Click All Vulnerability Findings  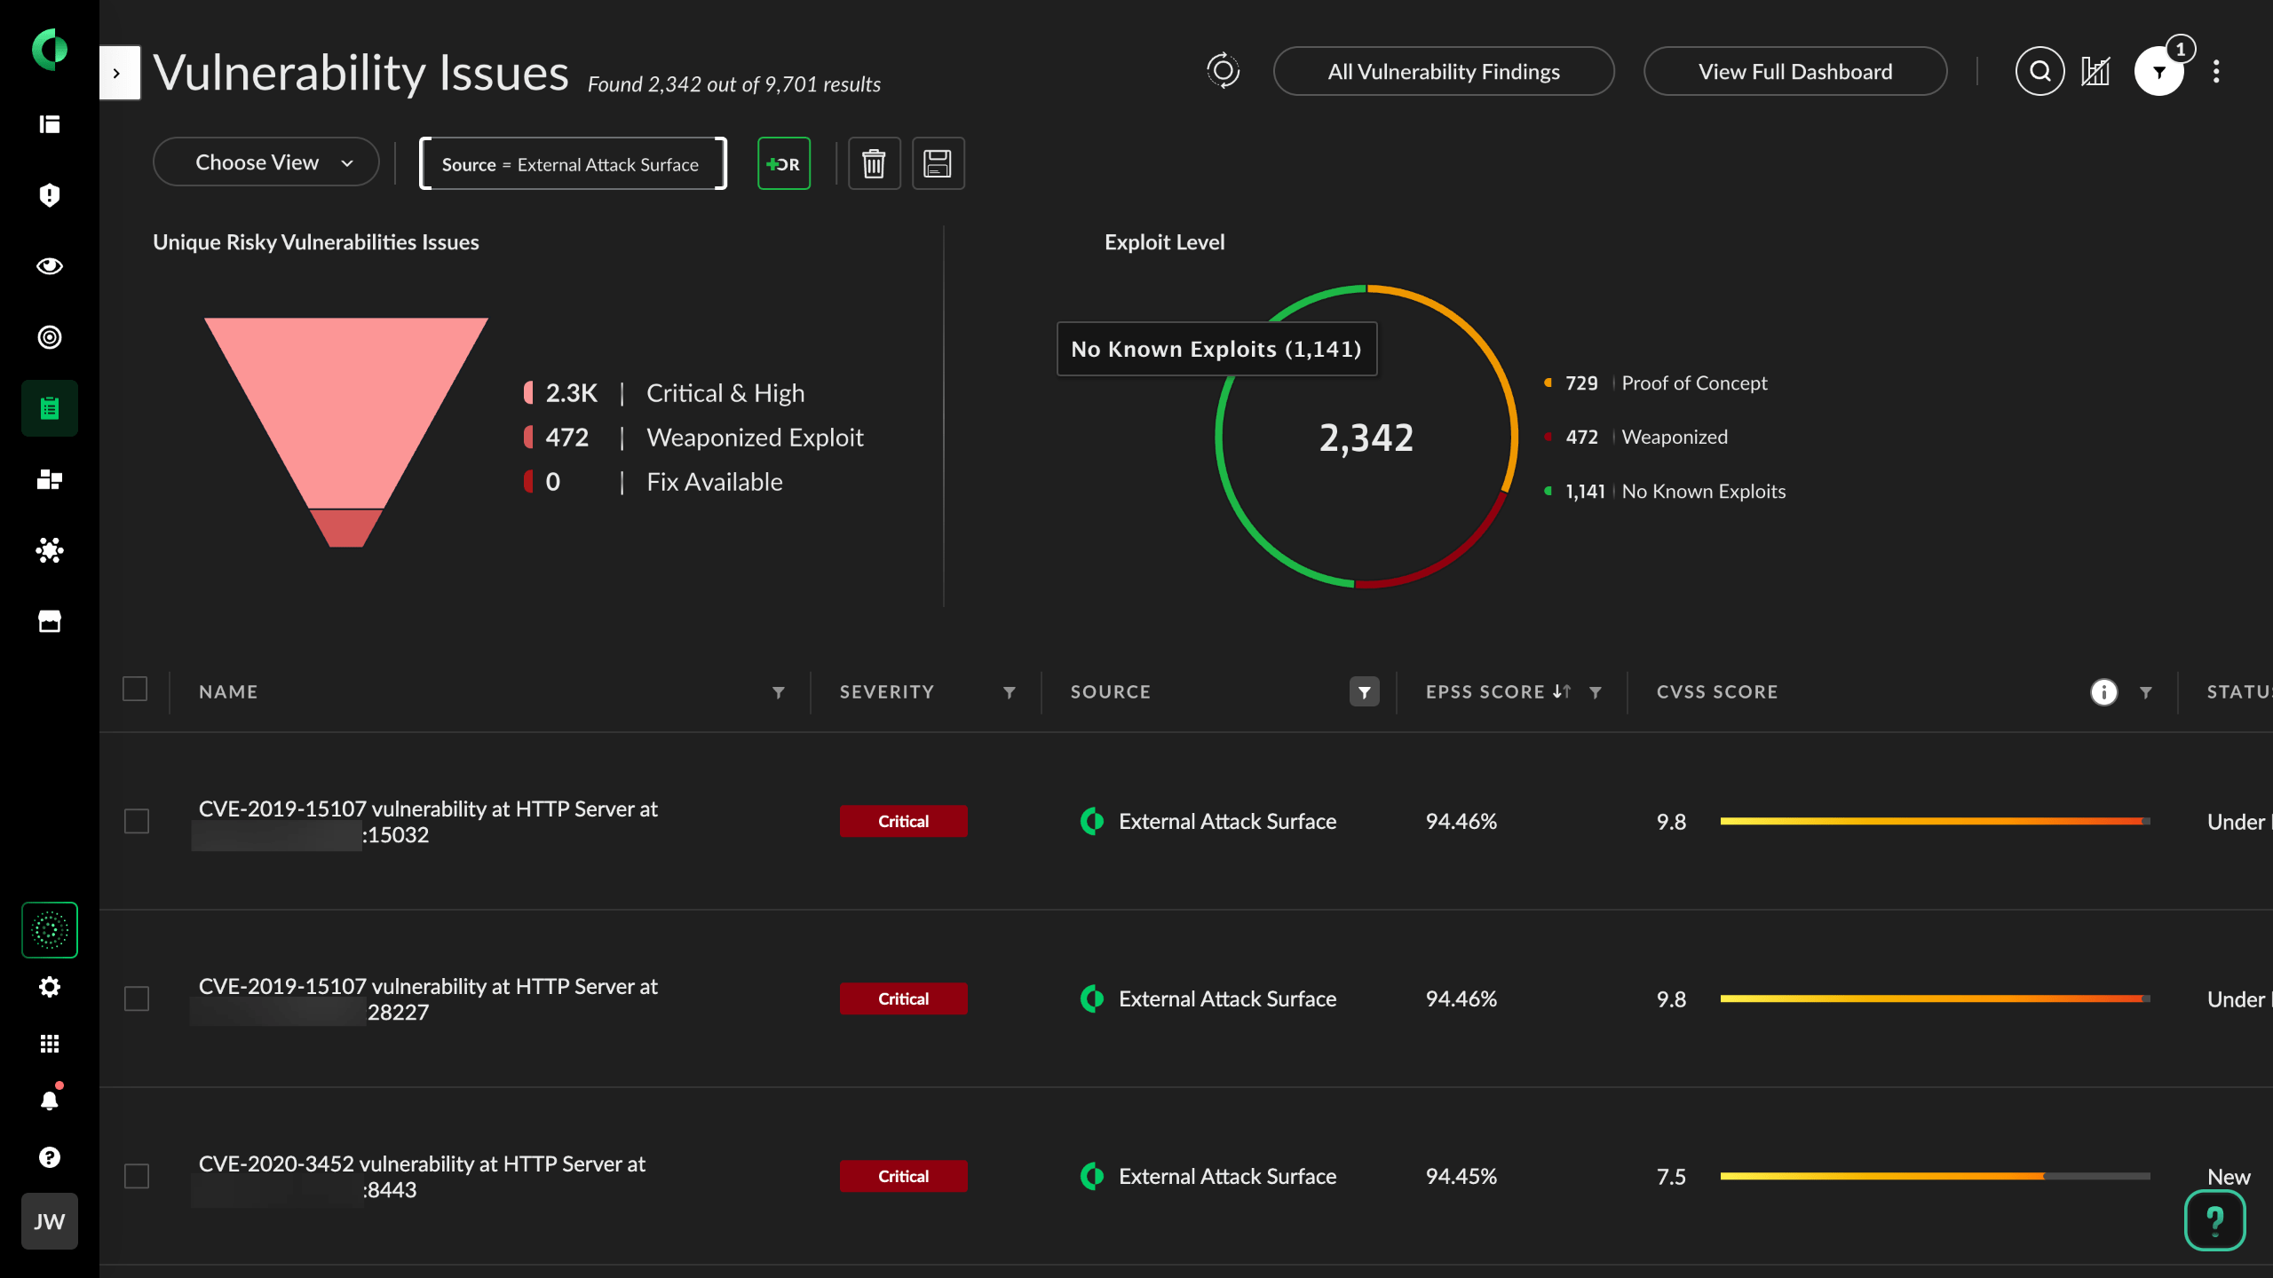point(1443,71)
